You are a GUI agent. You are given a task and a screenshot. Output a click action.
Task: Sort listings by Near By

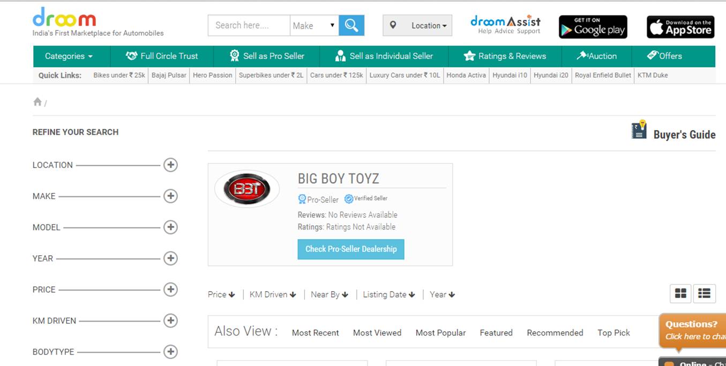(x=330, y=294)
